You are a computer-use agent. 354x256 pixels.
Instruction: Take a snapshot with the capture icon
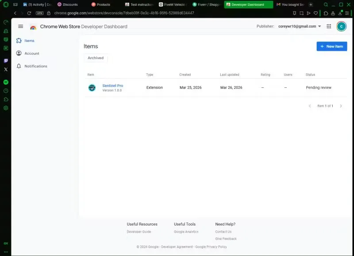301,13
